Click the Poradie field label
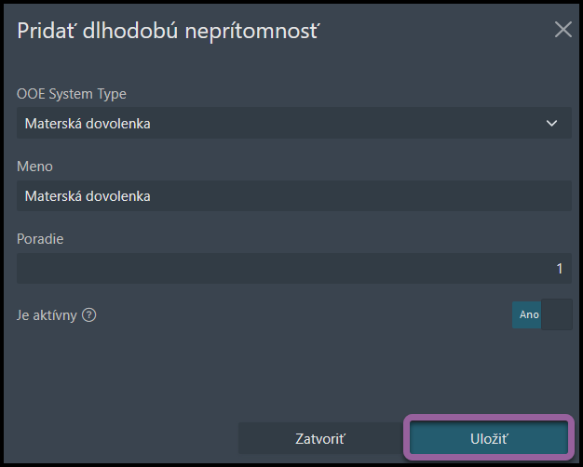This screenshot has height=467, width=583. pyautogui.click(x=40, y=239)
